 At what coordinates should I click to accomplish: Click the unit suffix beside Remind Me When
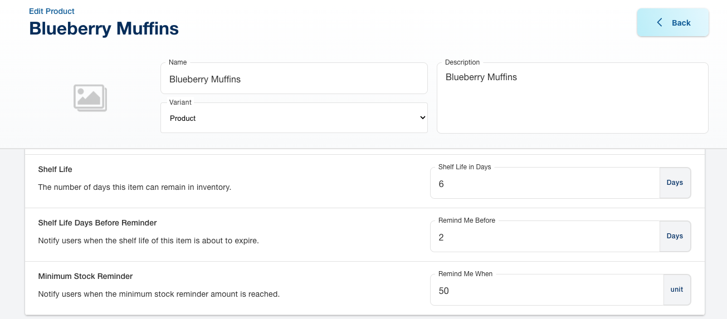coord(676,289)
